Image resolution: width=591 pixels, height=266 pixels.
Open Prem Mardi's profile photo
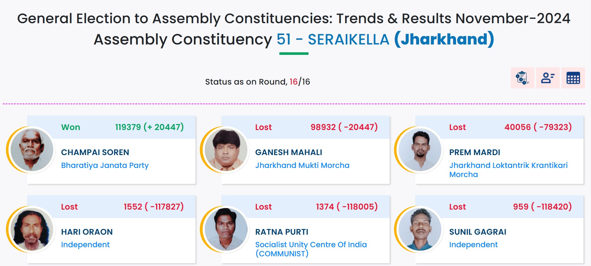point(420,150)
